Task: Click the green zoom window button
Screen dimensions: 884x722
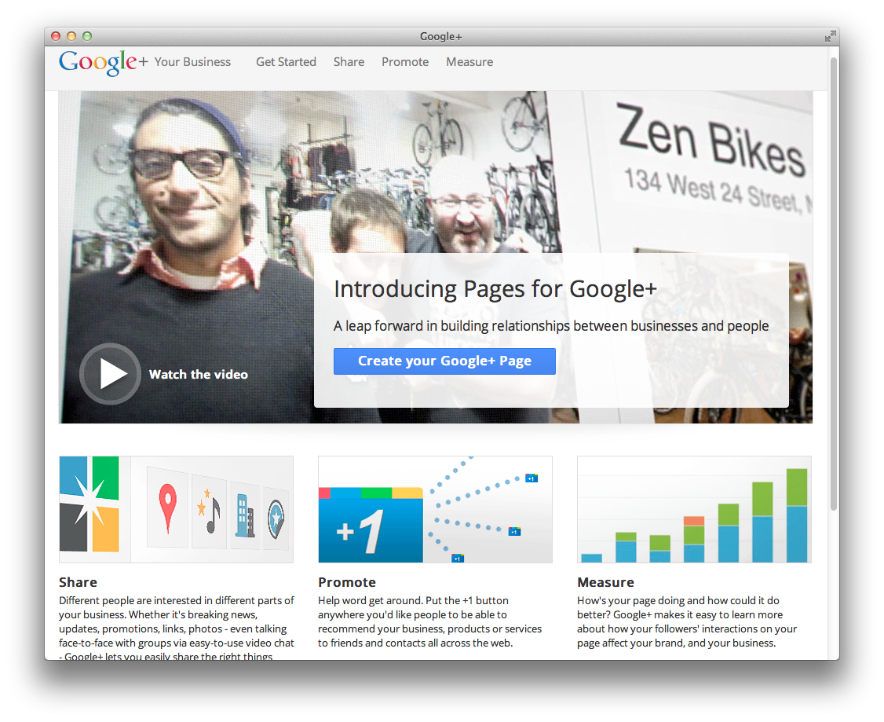Action: [87, 36]
